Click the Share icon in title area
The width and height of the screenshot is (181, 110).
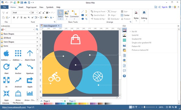coord(160,7)
